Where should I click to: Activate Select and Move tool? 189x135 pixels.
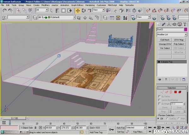click(78, 11)
